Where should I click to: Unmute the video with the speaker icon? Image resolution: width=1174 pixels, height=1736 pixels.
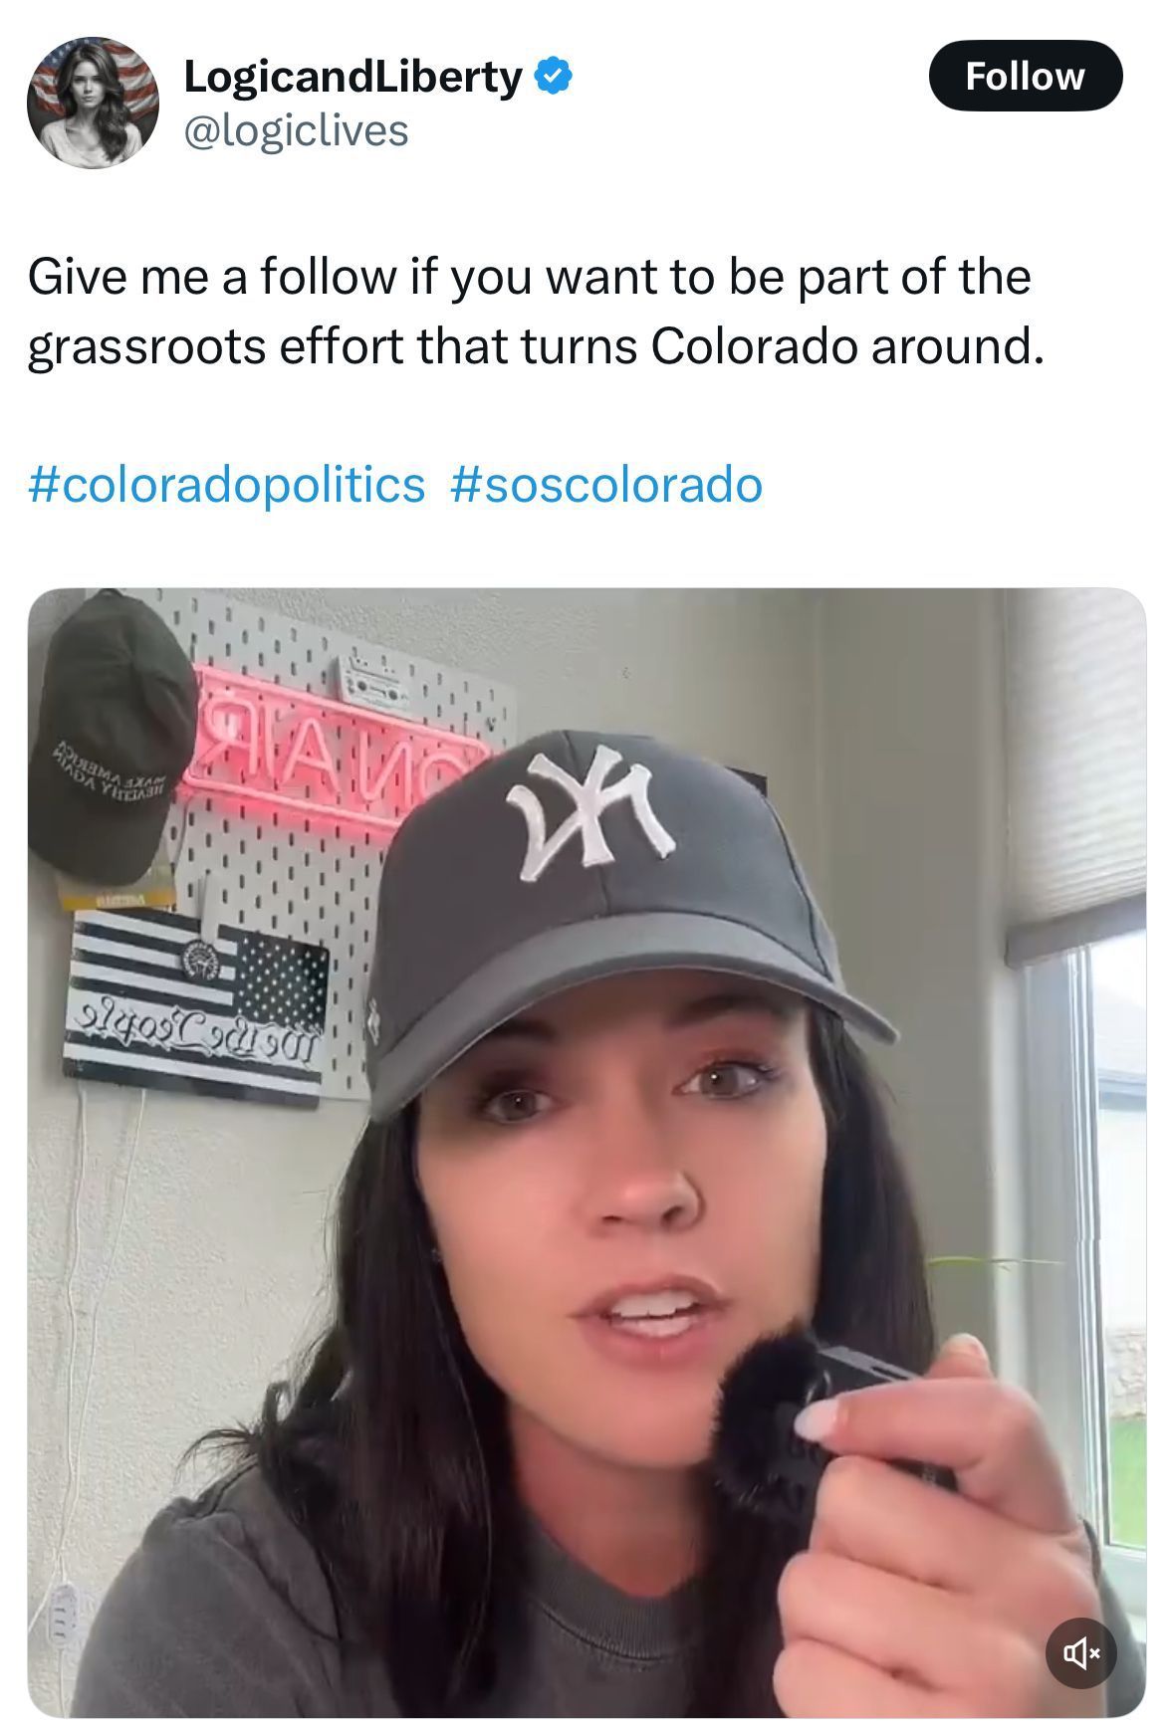pyautogui.click(x=1080, y=1653)
